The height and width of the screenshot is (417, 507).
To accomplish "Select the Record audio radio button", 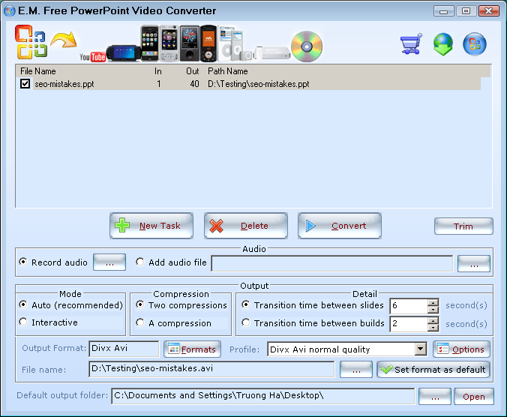I will (23, 262).
